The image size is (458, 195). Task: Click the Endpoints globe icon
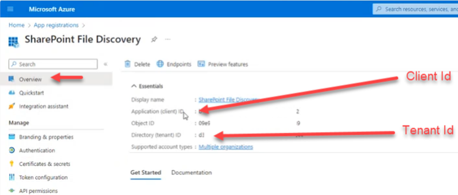click(x=160, y=64)
